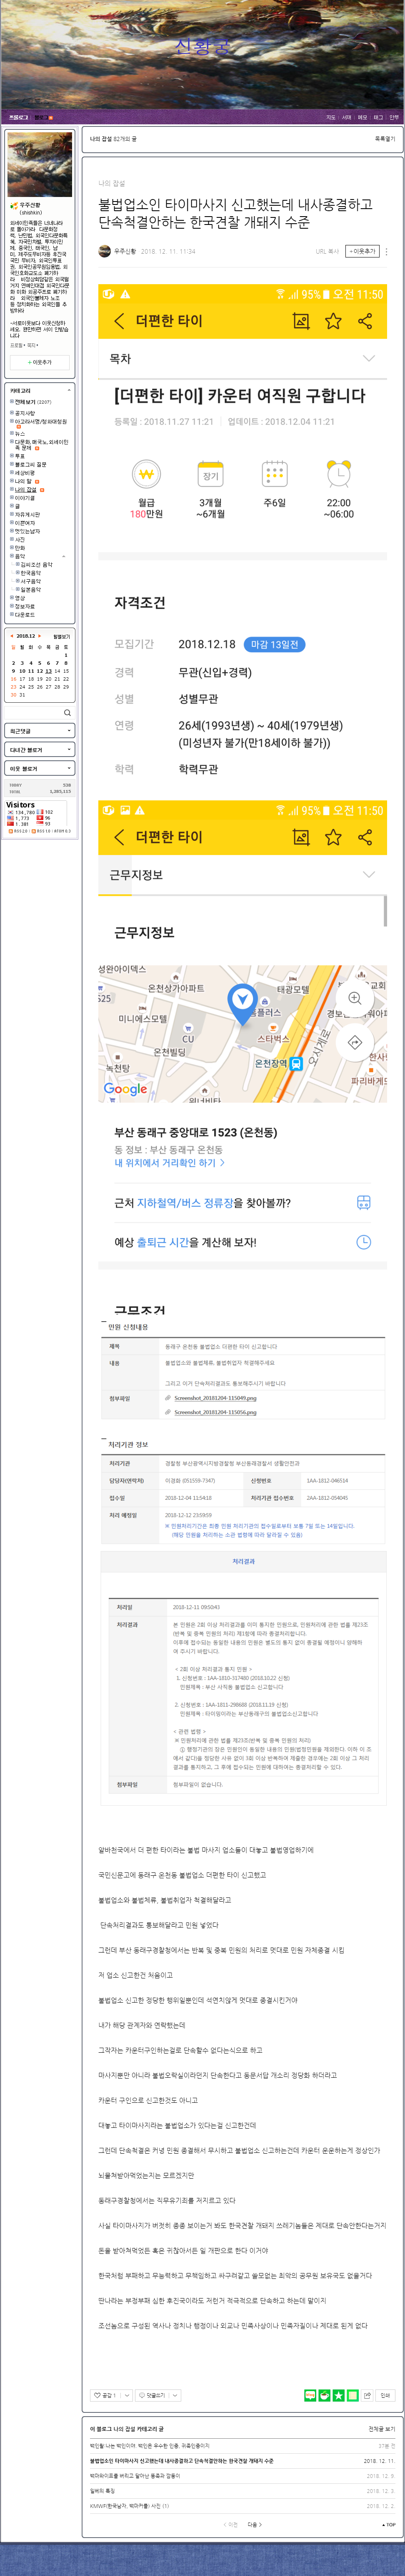Click the bus icon next to 근처 지하철역/버스
The image size is (405, 2576).
364,1203
